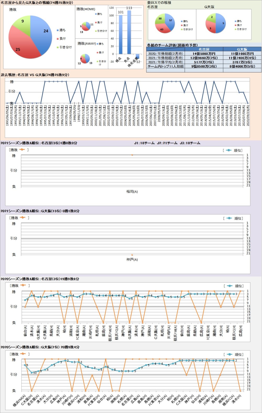Click the 勝敗(AWAY) small pie chart
Screen dimensions: 262x413
point(85,58)
